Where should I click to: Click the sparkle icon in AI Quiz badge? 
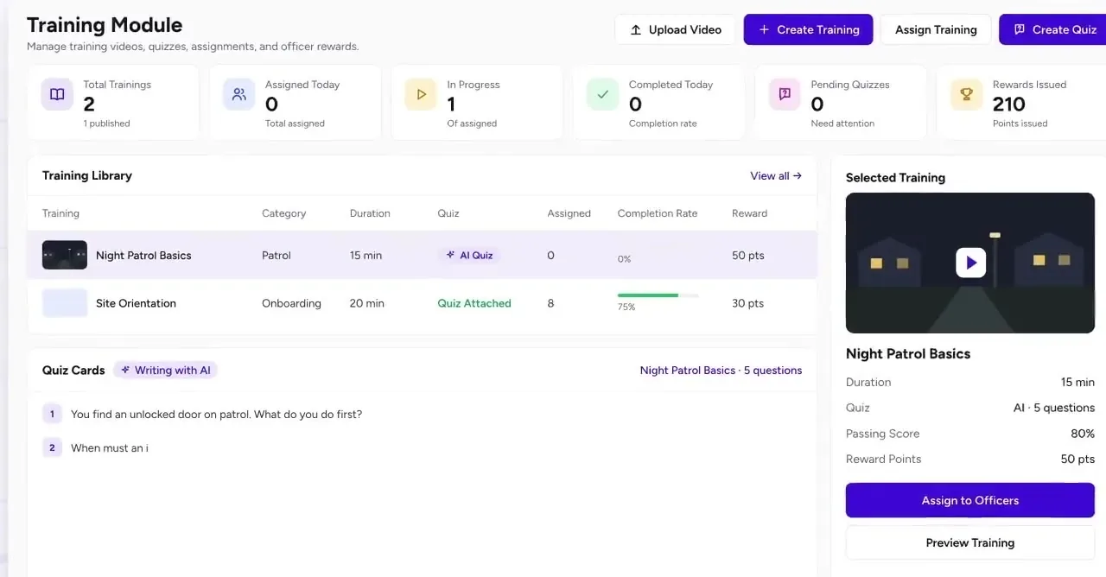point(450,255)
